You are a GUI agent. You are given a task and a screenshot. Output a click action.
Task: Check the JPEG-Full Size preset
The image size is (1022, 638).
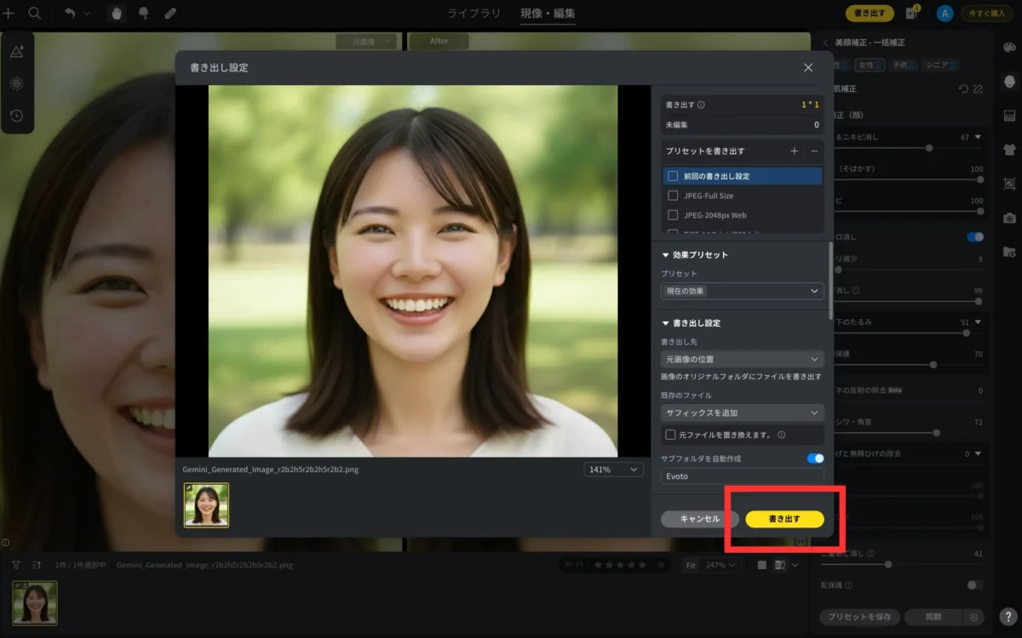[x=673, y=196]
